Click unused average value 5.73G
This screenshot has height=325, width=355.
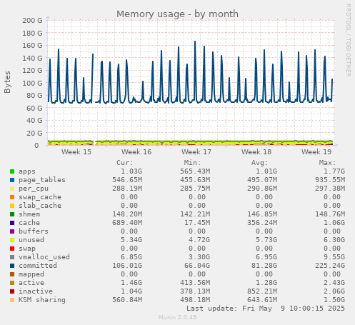pyautogui.click(x=266, y=240)
